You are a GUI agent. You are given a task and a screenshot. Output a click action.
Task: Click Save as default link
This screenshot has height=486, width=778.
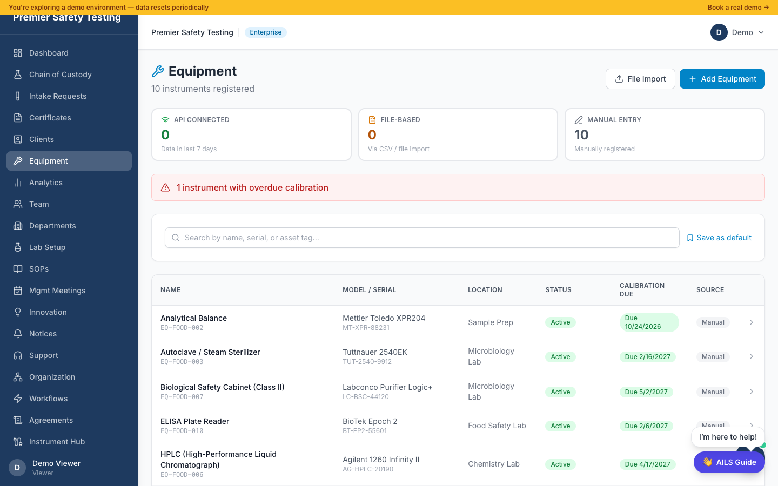pyautogui.click(x=719, y=238)
